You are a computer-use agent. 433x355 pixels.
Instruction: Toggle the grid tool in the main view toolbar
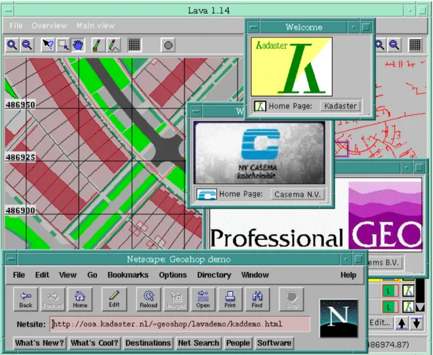click(135, 45)
